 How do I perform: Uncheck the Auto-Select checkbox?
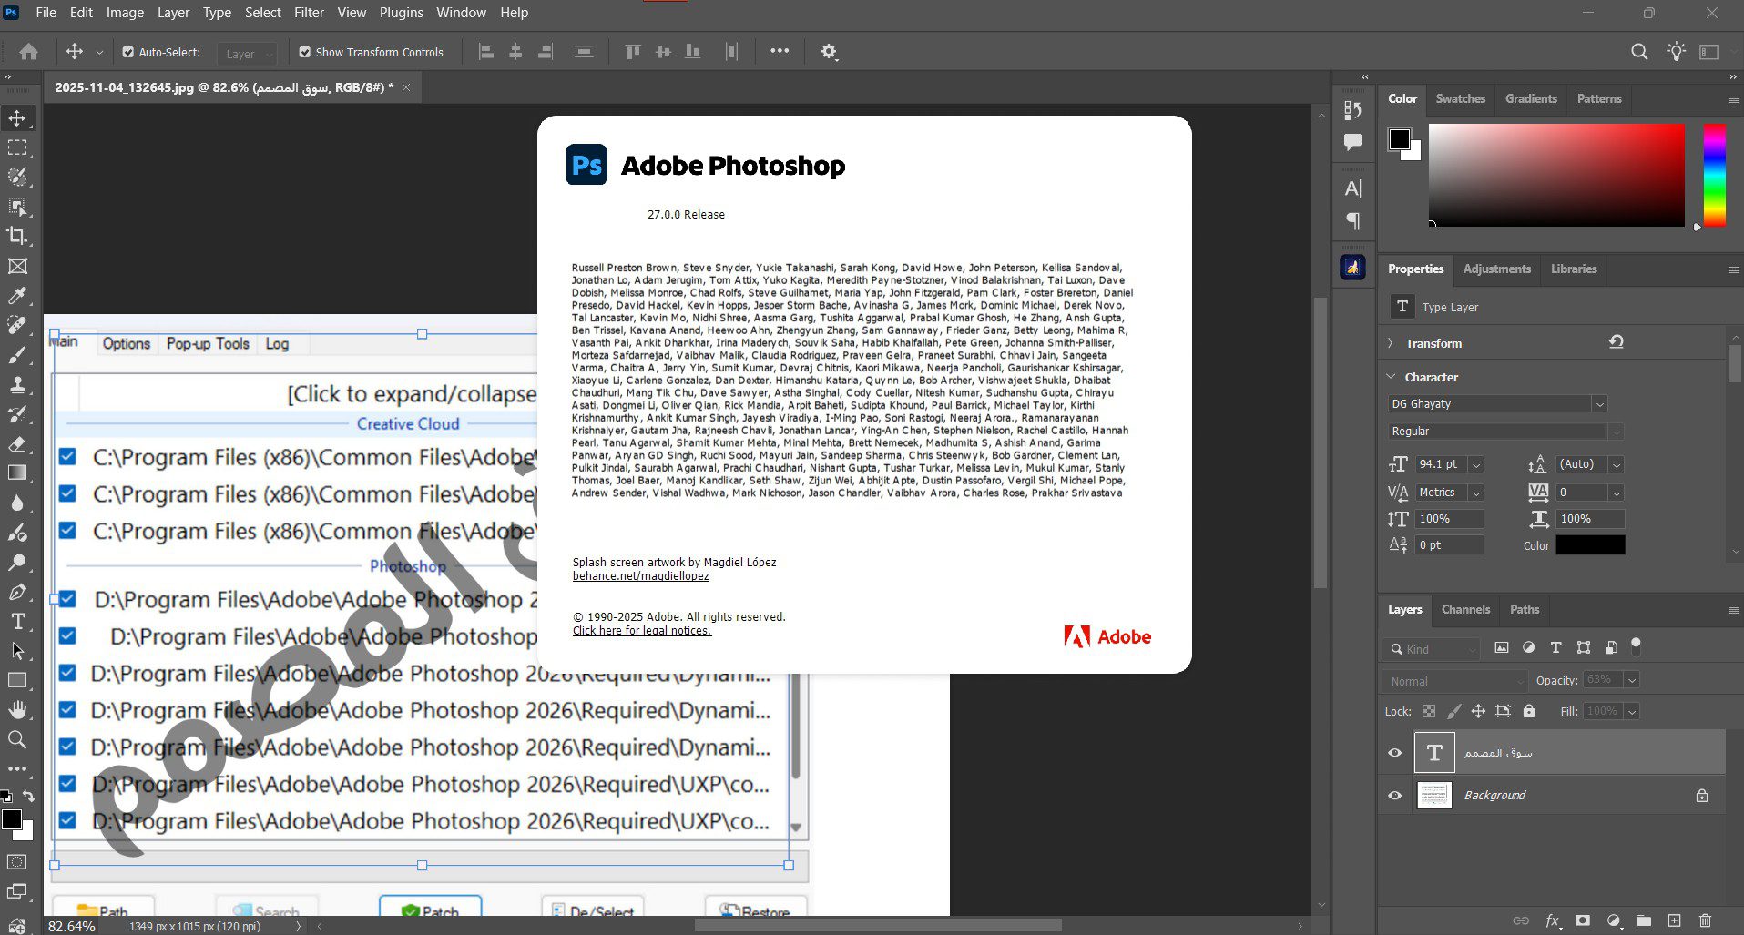tap(128, 53)
